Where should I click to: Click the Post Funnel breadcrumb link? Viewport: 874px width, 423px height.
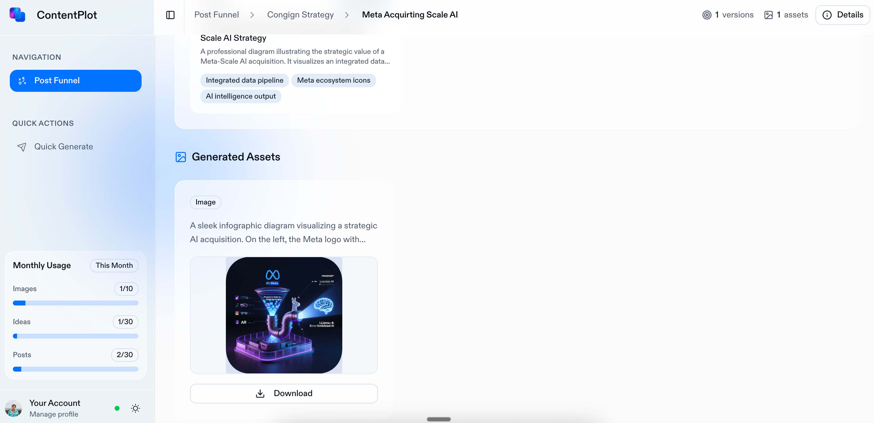(x=216, y=15)
